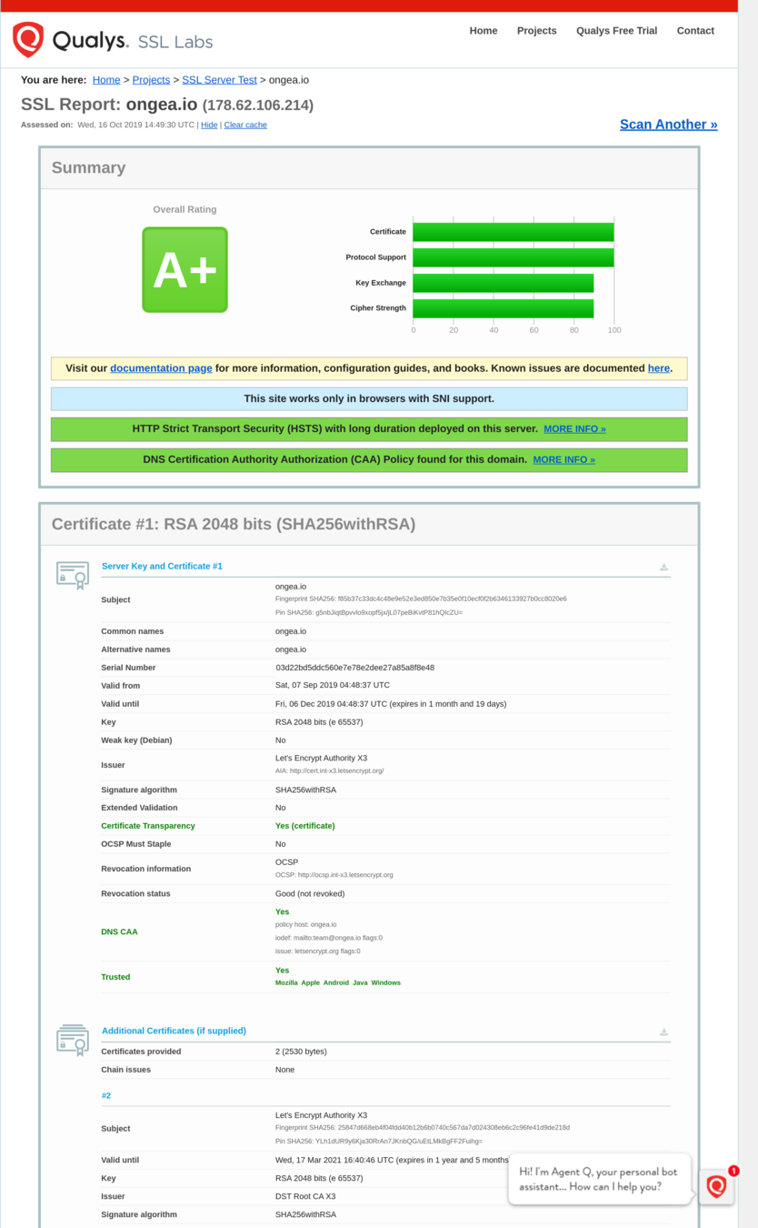758x1228 pixels.
Task: Click the Android trust store label
Action: 336,983
